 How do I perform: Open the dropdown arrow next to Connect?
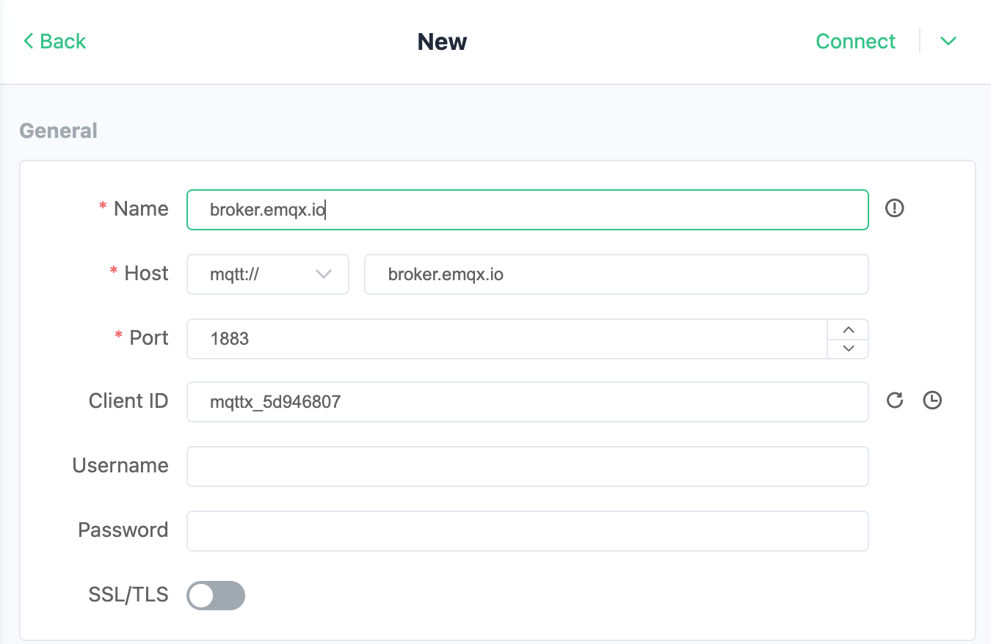click(948, 41)
